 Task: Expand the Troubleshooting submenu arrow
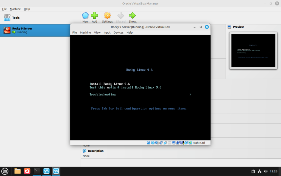pyautogui.click(x=190, y=94)
